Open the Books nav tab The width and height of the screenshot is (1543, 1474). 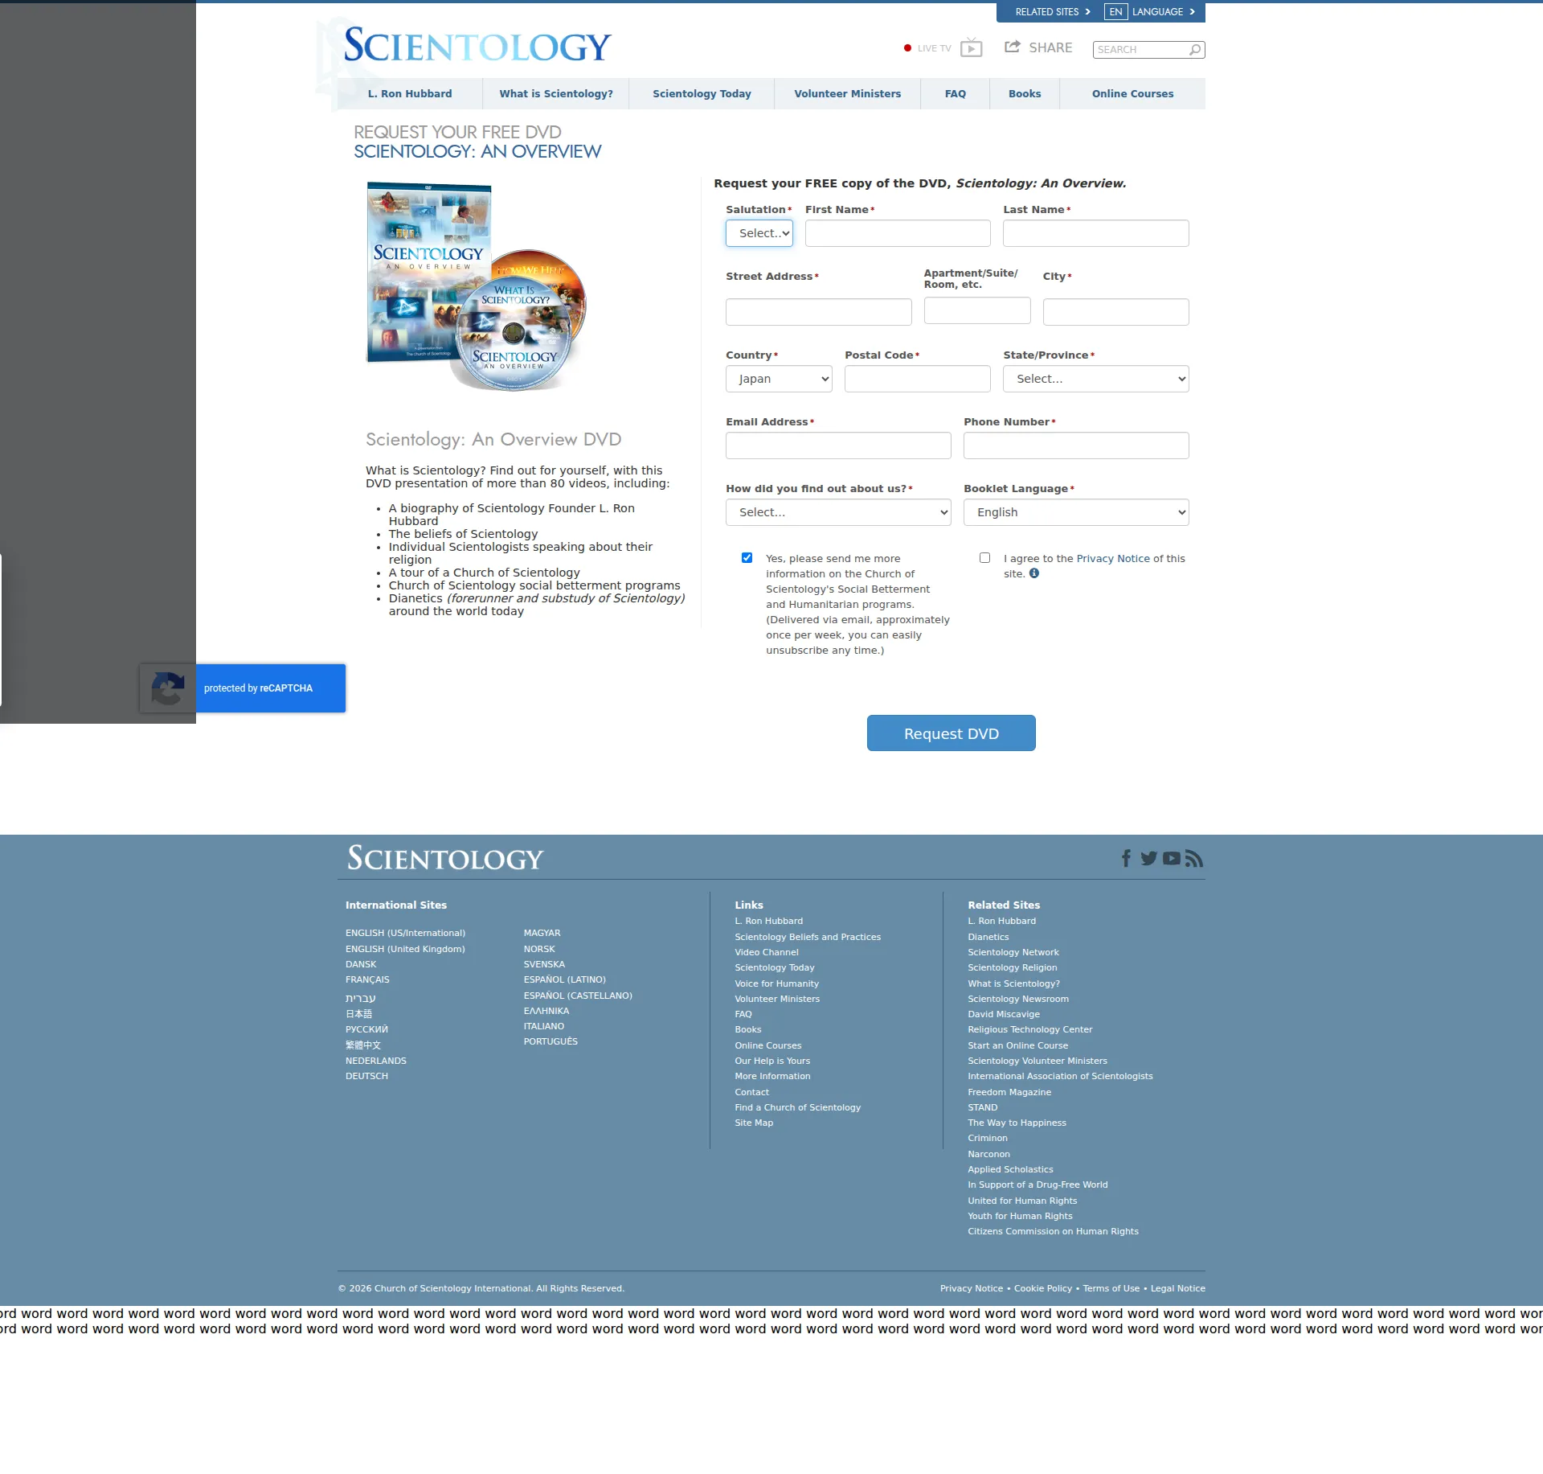tap(1025, 94)
